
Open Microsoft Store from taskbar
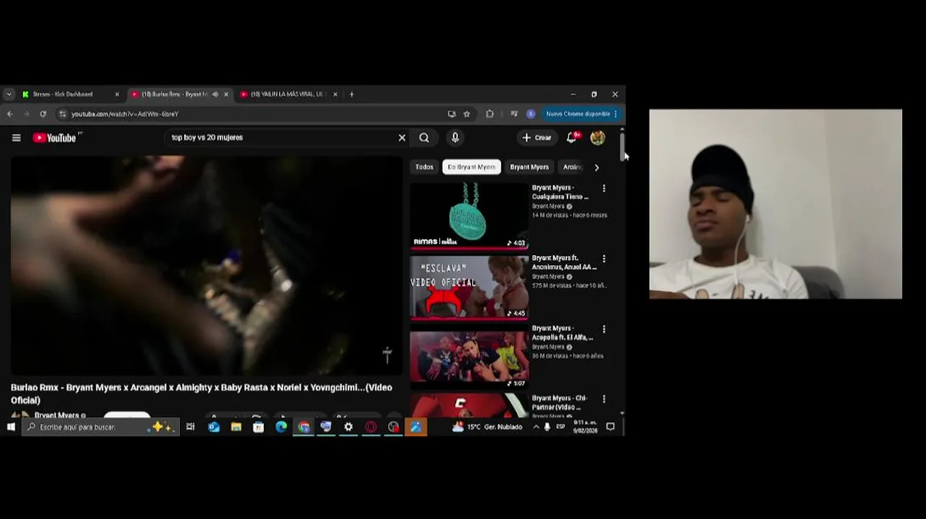(258, 427)
